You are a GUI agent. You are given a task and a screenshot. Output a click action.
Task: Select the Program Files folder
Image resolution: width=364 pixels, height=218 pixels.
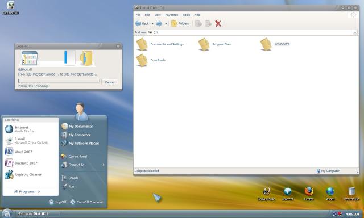point(214,44)
